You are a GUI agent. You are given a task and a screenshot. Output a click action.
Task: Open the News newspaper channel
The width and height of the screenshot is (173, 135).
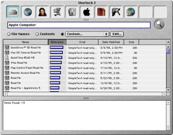click(72, 12)
